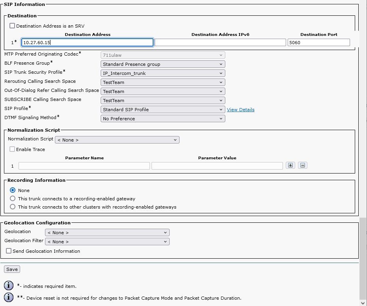Viewport: 367px width, 306px height.
Task: Enable Send Geolocation Information checkbox
Action: click(x=9, y=251)
